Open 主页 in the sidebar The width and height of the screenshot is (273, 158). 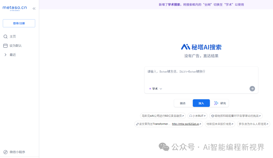[13, 37]
